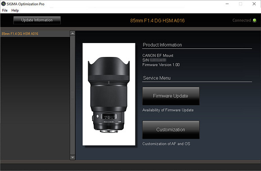Screen dimensions: 261x171
Task: Open the File menu
Action: pos(4,10)
